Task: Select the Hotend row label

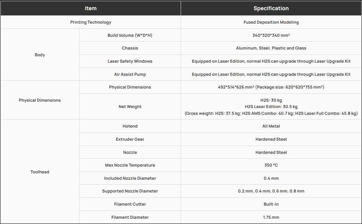Action: coord(130,126)
